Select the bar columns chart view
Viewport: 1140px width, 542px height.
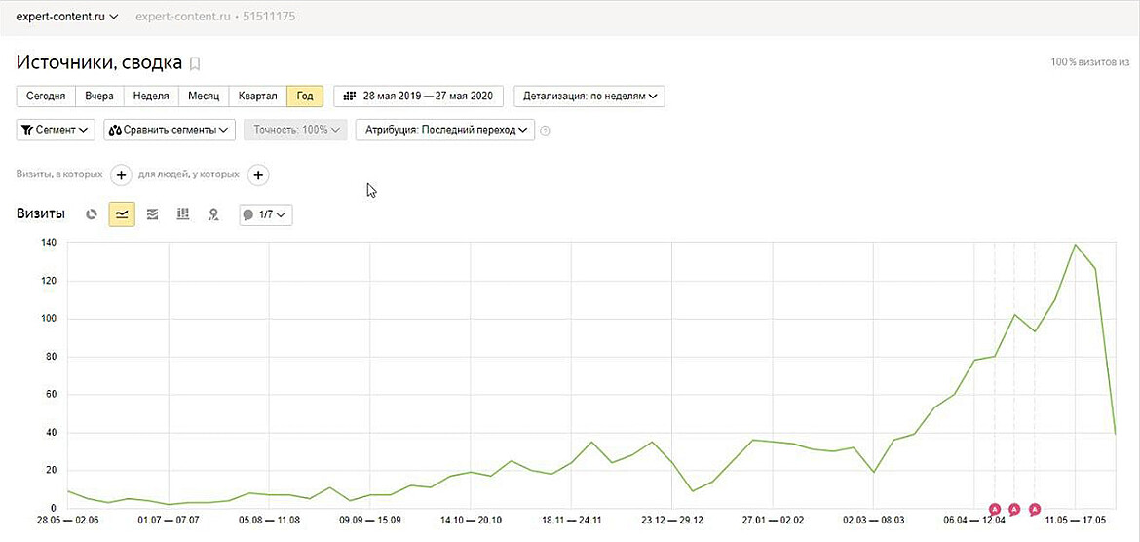click(x=182, y=214)
